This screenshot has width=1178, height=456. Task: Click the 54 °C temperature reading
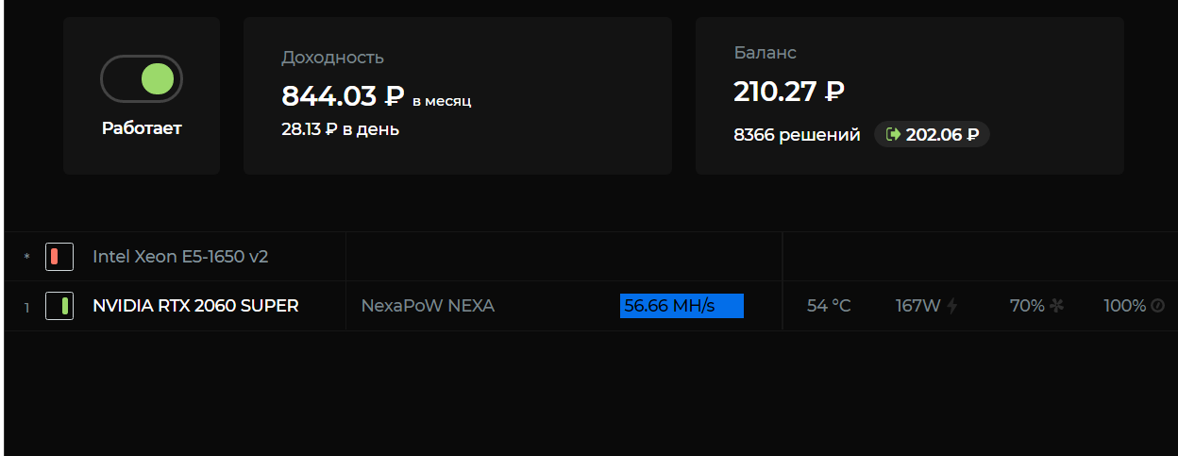coord(829,306)
